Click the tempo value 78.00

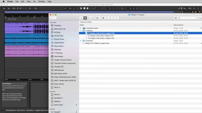point(14,8)
